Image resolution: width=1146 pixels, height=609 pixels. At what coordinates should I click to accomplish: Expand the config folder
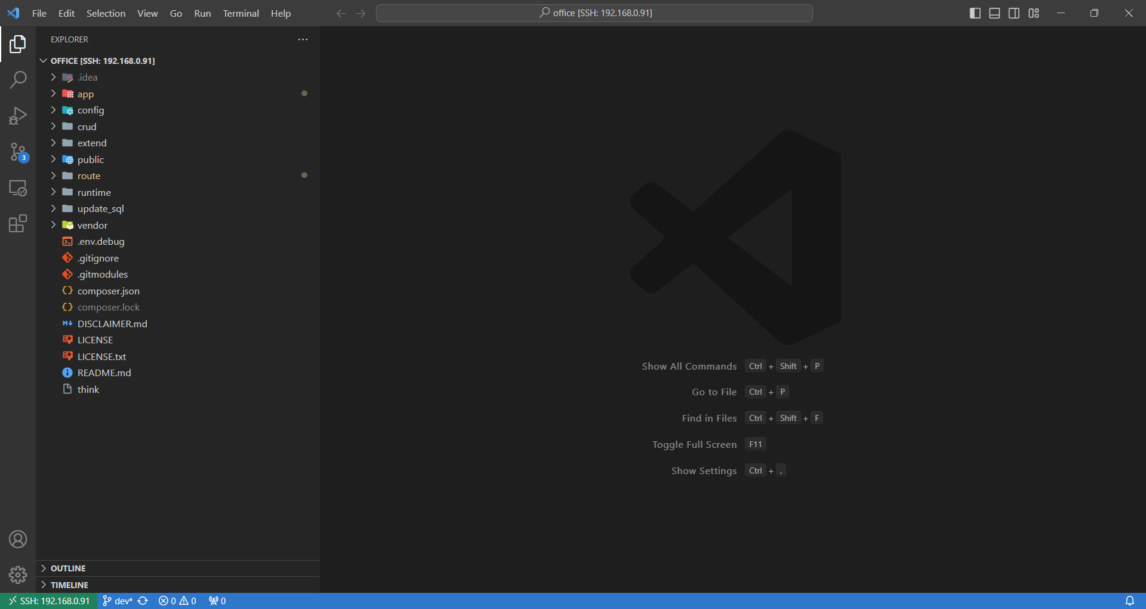point(178,110)
